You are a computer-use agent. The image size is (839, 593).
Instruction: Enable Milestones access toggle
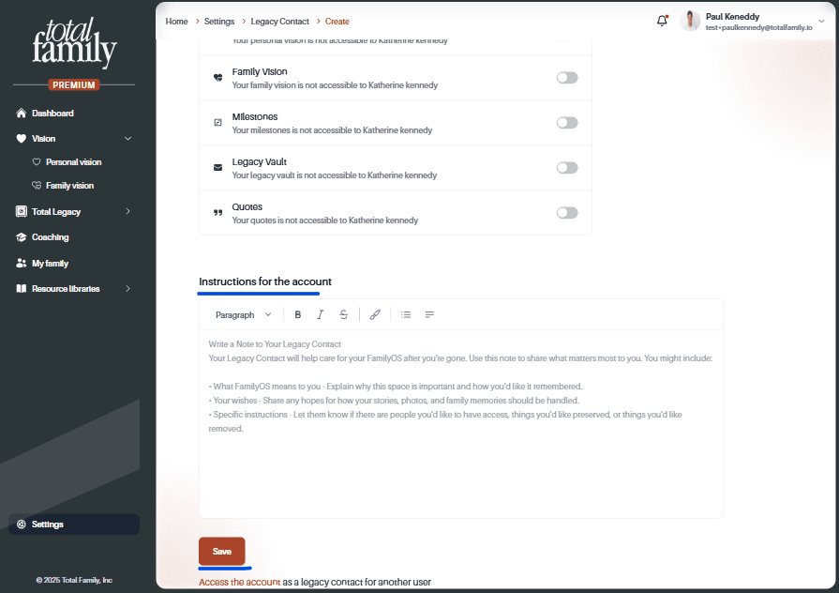click(x=567, y=123)
